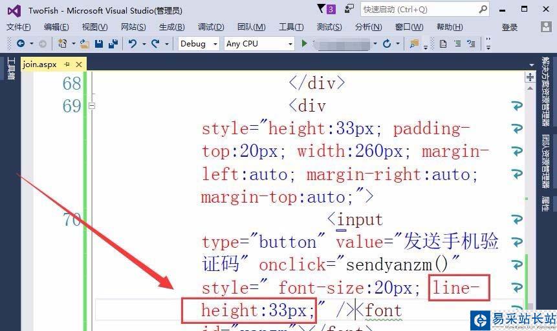This screenshot has width=557, height=331.
Task: Open the Any CPU platform dropdown
Action: (x=259, y=44)
